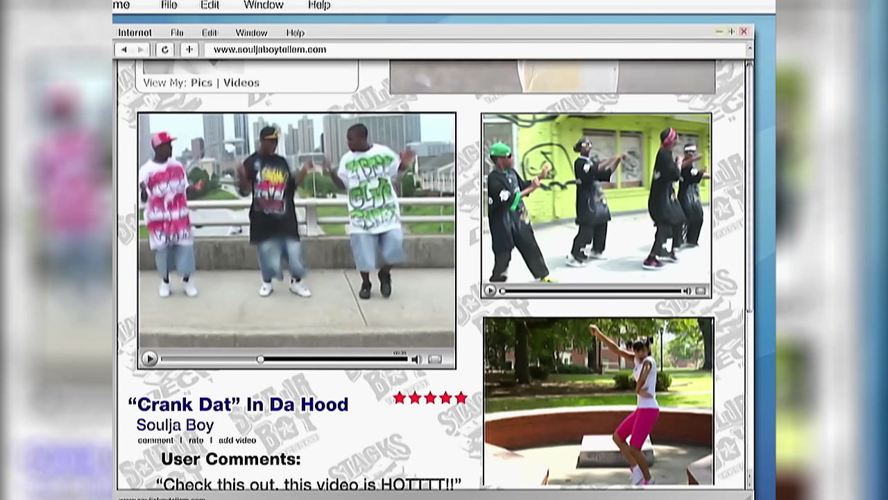The height and width of the screenshot is (500, 888).
Task: Open the Pics link
Action: [x=201, y=83]
